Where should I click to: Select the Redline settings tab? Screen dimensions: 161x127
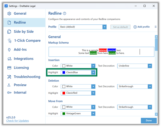[x=24, y=23]
